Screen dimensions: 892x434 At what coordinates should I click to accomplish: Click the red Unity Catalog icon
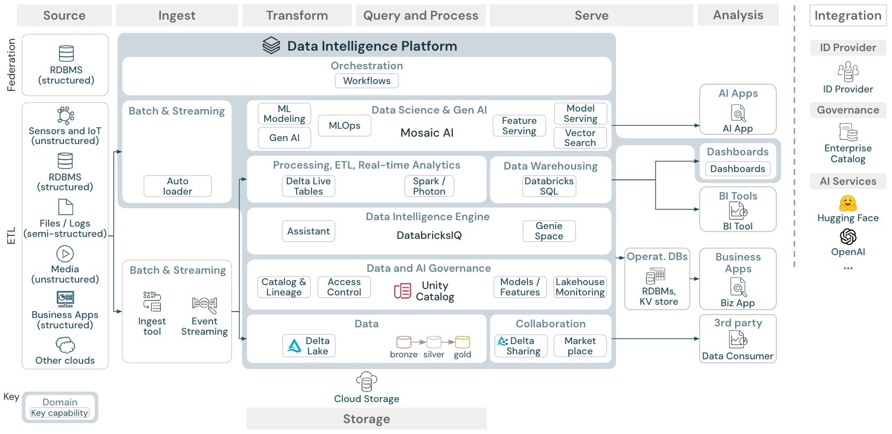coord(402,291)
